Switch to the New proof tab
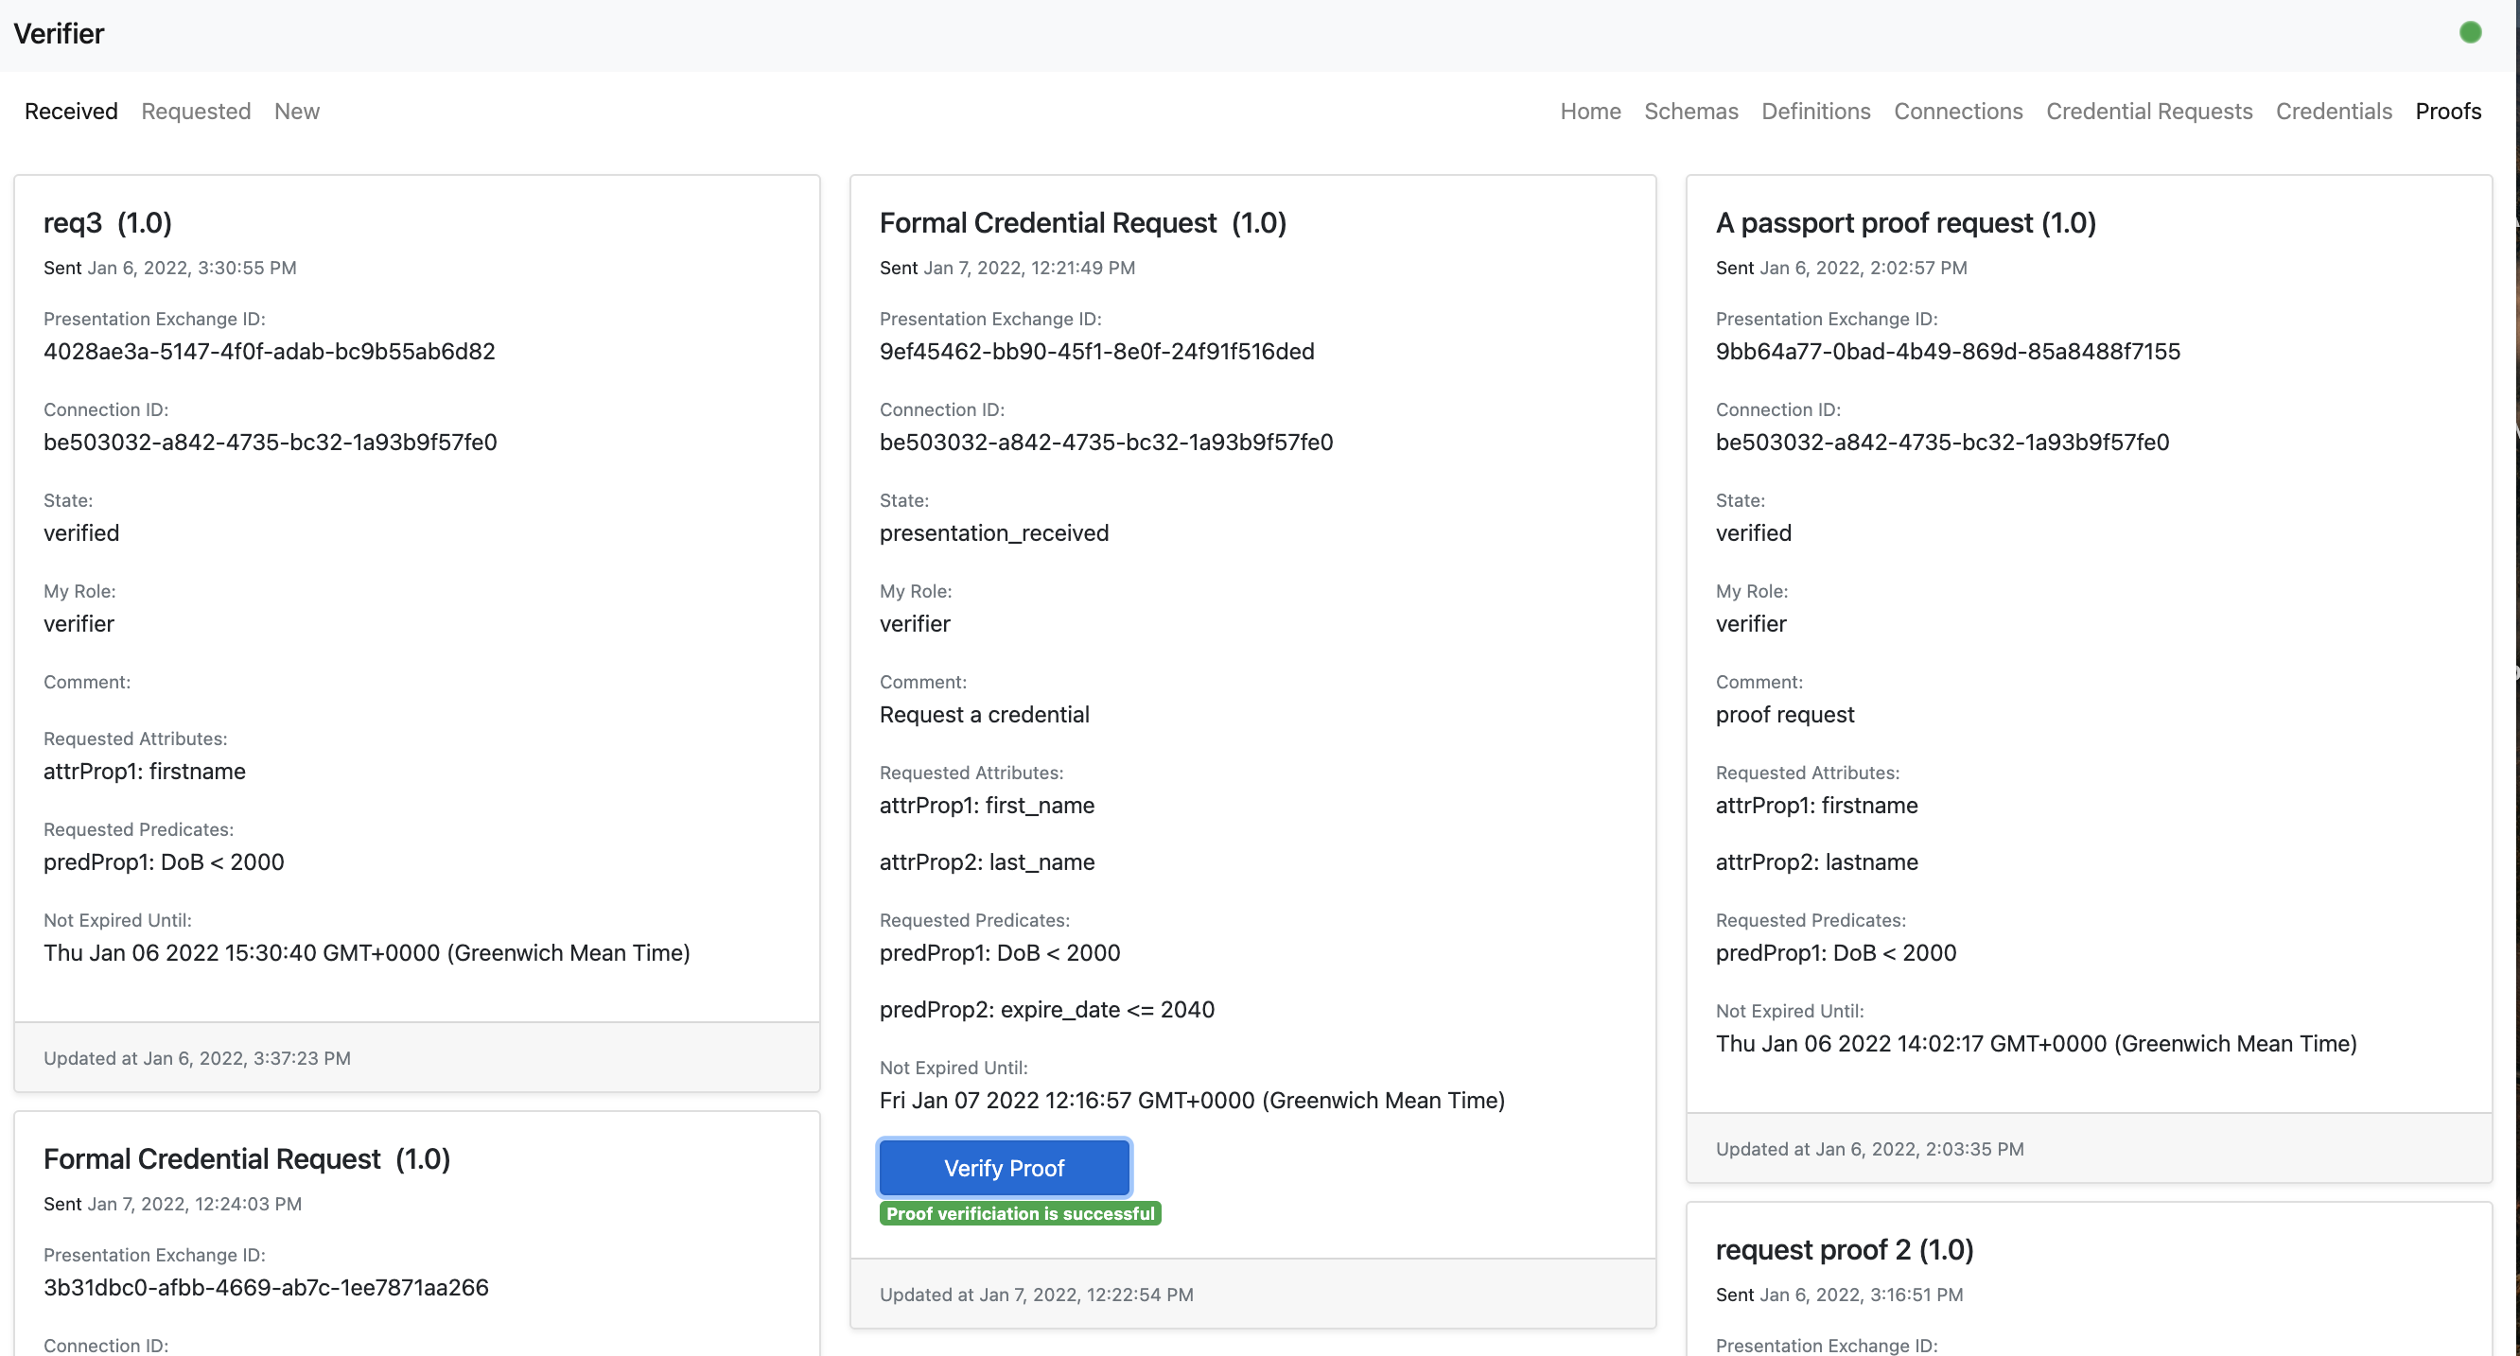This screenshot has height=1356, width=2520. tap(296, 112)
